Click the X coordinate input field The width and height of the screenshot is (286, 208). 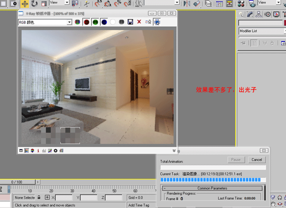click(64, 198)
